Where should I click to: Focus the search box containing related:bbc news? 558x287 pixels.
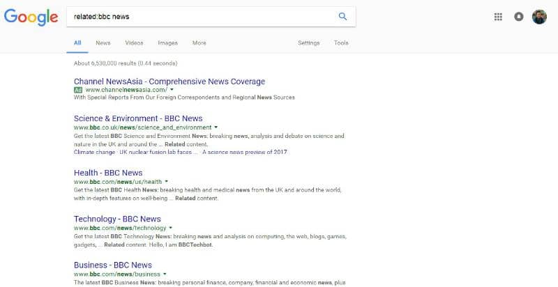coord(211,17)
